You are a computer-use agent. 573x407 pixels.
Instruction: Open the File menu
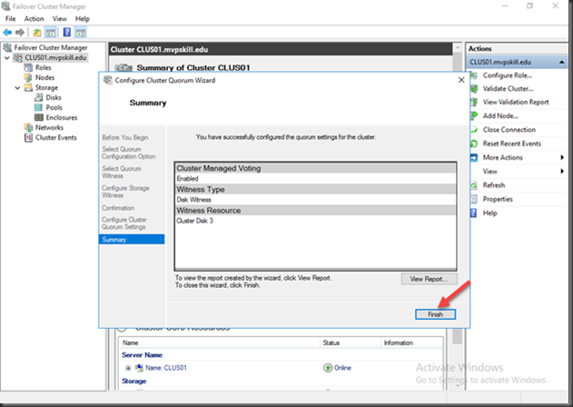[x=11, y=19]
